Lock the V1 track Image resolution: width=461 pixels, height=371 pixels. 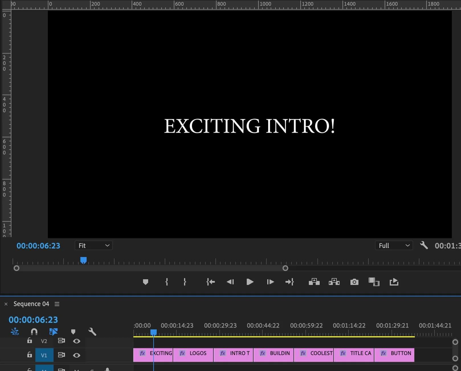[x=30, y=355]
